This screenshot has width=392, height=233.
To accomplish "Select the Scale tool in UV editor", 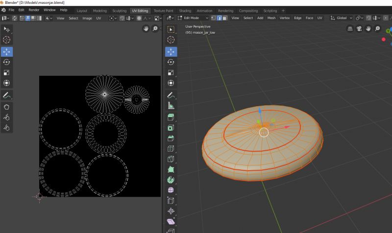I will 6,72.
